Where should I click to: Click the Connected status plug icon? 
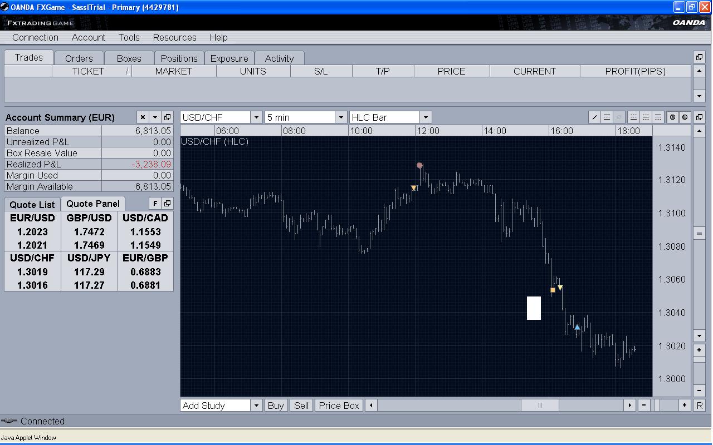(x=9, y=421)
